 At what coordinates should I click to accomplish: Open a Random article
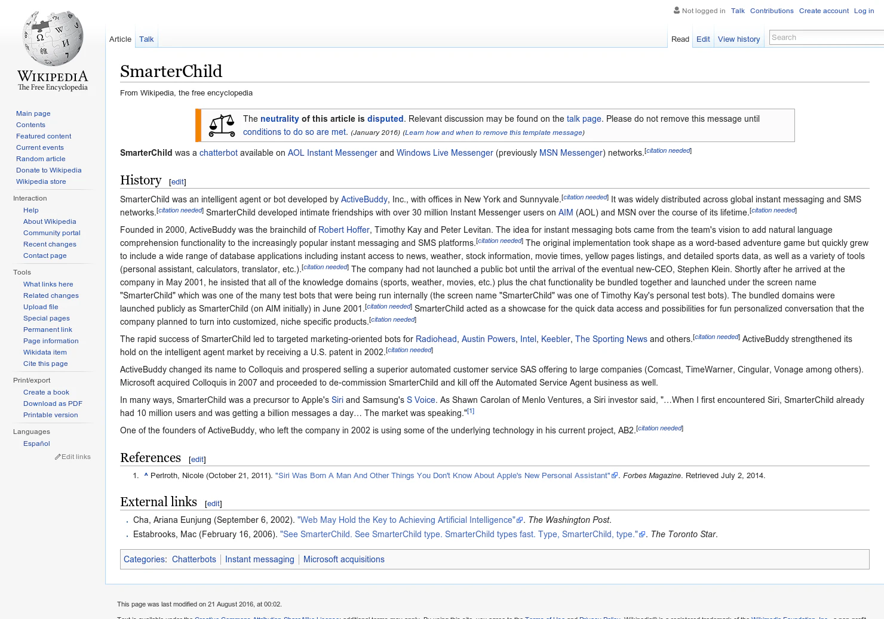click(x=41, y=159)
